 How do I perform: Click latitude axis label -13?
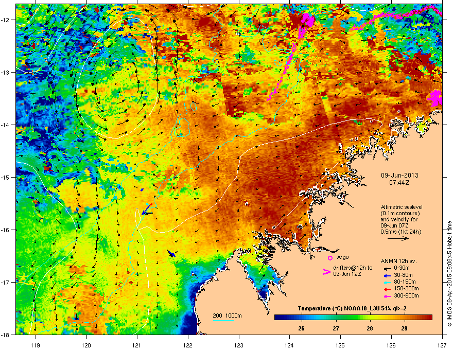click(x=5, y=72)
